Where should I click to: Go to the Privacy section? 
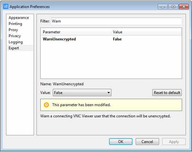(x=15, y=36)
